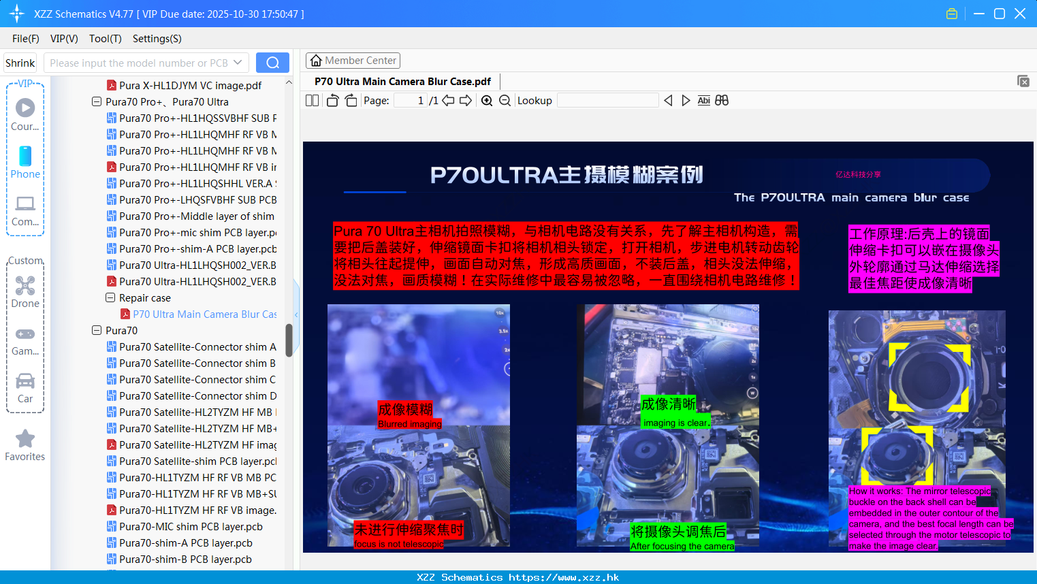
Task: Click the yellow VIP badge icon in title bar
Action: click(x=952, y=14)
